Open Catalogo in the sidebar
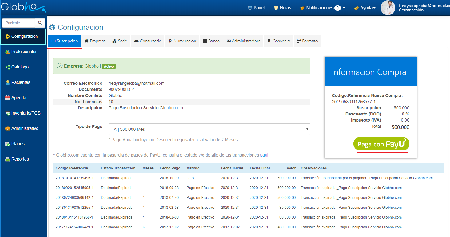The height and width of the screenshot is (237, 450). tap(20, 67)
